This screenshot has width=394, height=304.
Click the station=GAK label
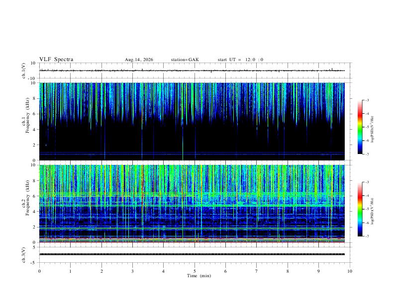pos(185,60)
